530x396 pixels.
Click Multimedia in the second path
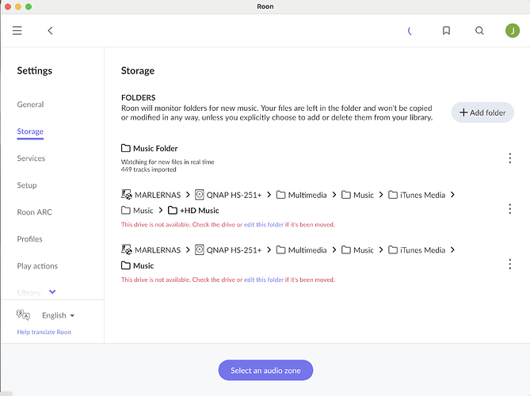pyautogui.click(x=307, y=250)
